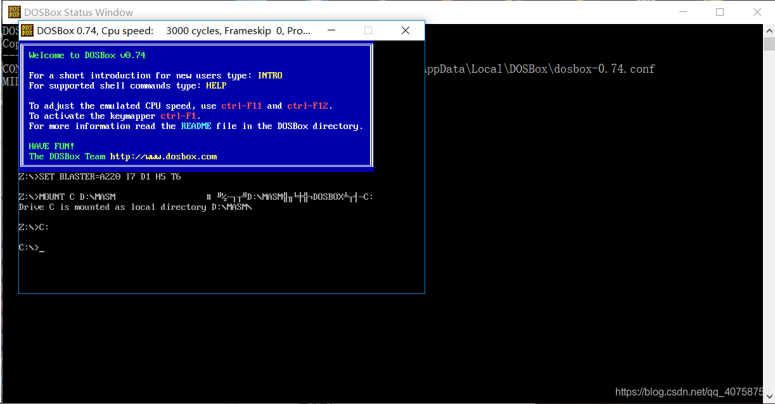Click the yellow HELP command word
The width and height of the screenshot is (775, 404).
point(216,86)
